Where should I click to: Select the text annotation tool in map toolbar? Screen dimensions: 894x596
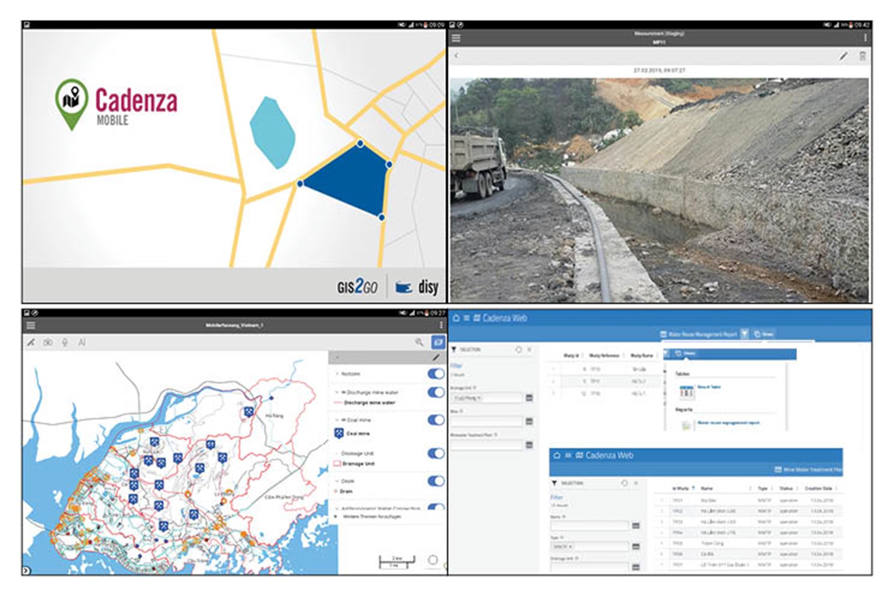[82, 342]
